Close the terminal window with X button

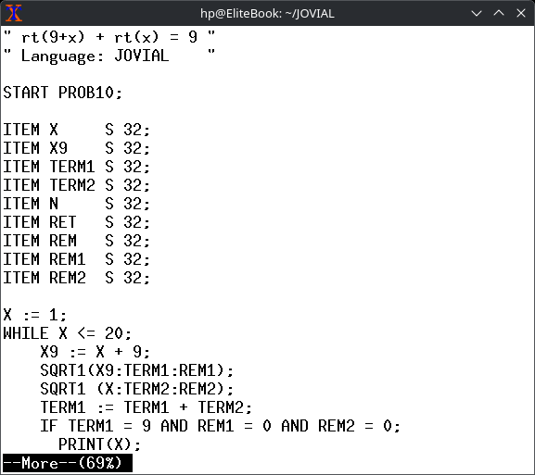pyautogui.click(x=521, y=13)
